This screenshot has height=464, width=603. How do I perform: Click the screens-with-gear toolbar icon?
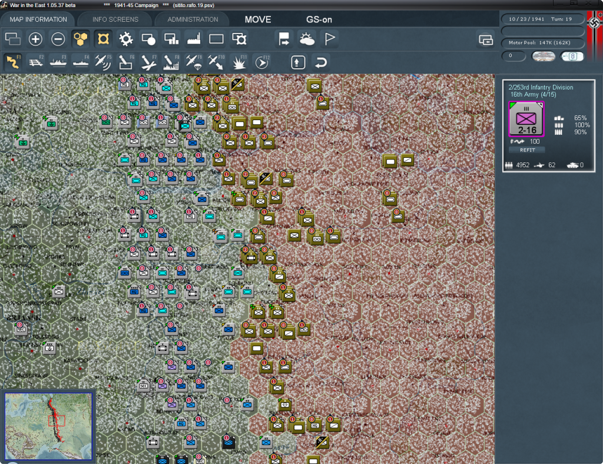[x=239, y=39]
